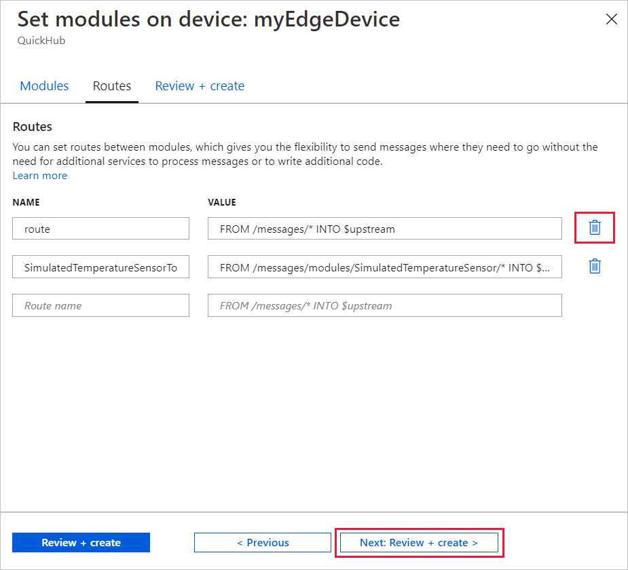Switch to the Modules tab
This screenshot has width=628, height=570.
tap(44, 86)
